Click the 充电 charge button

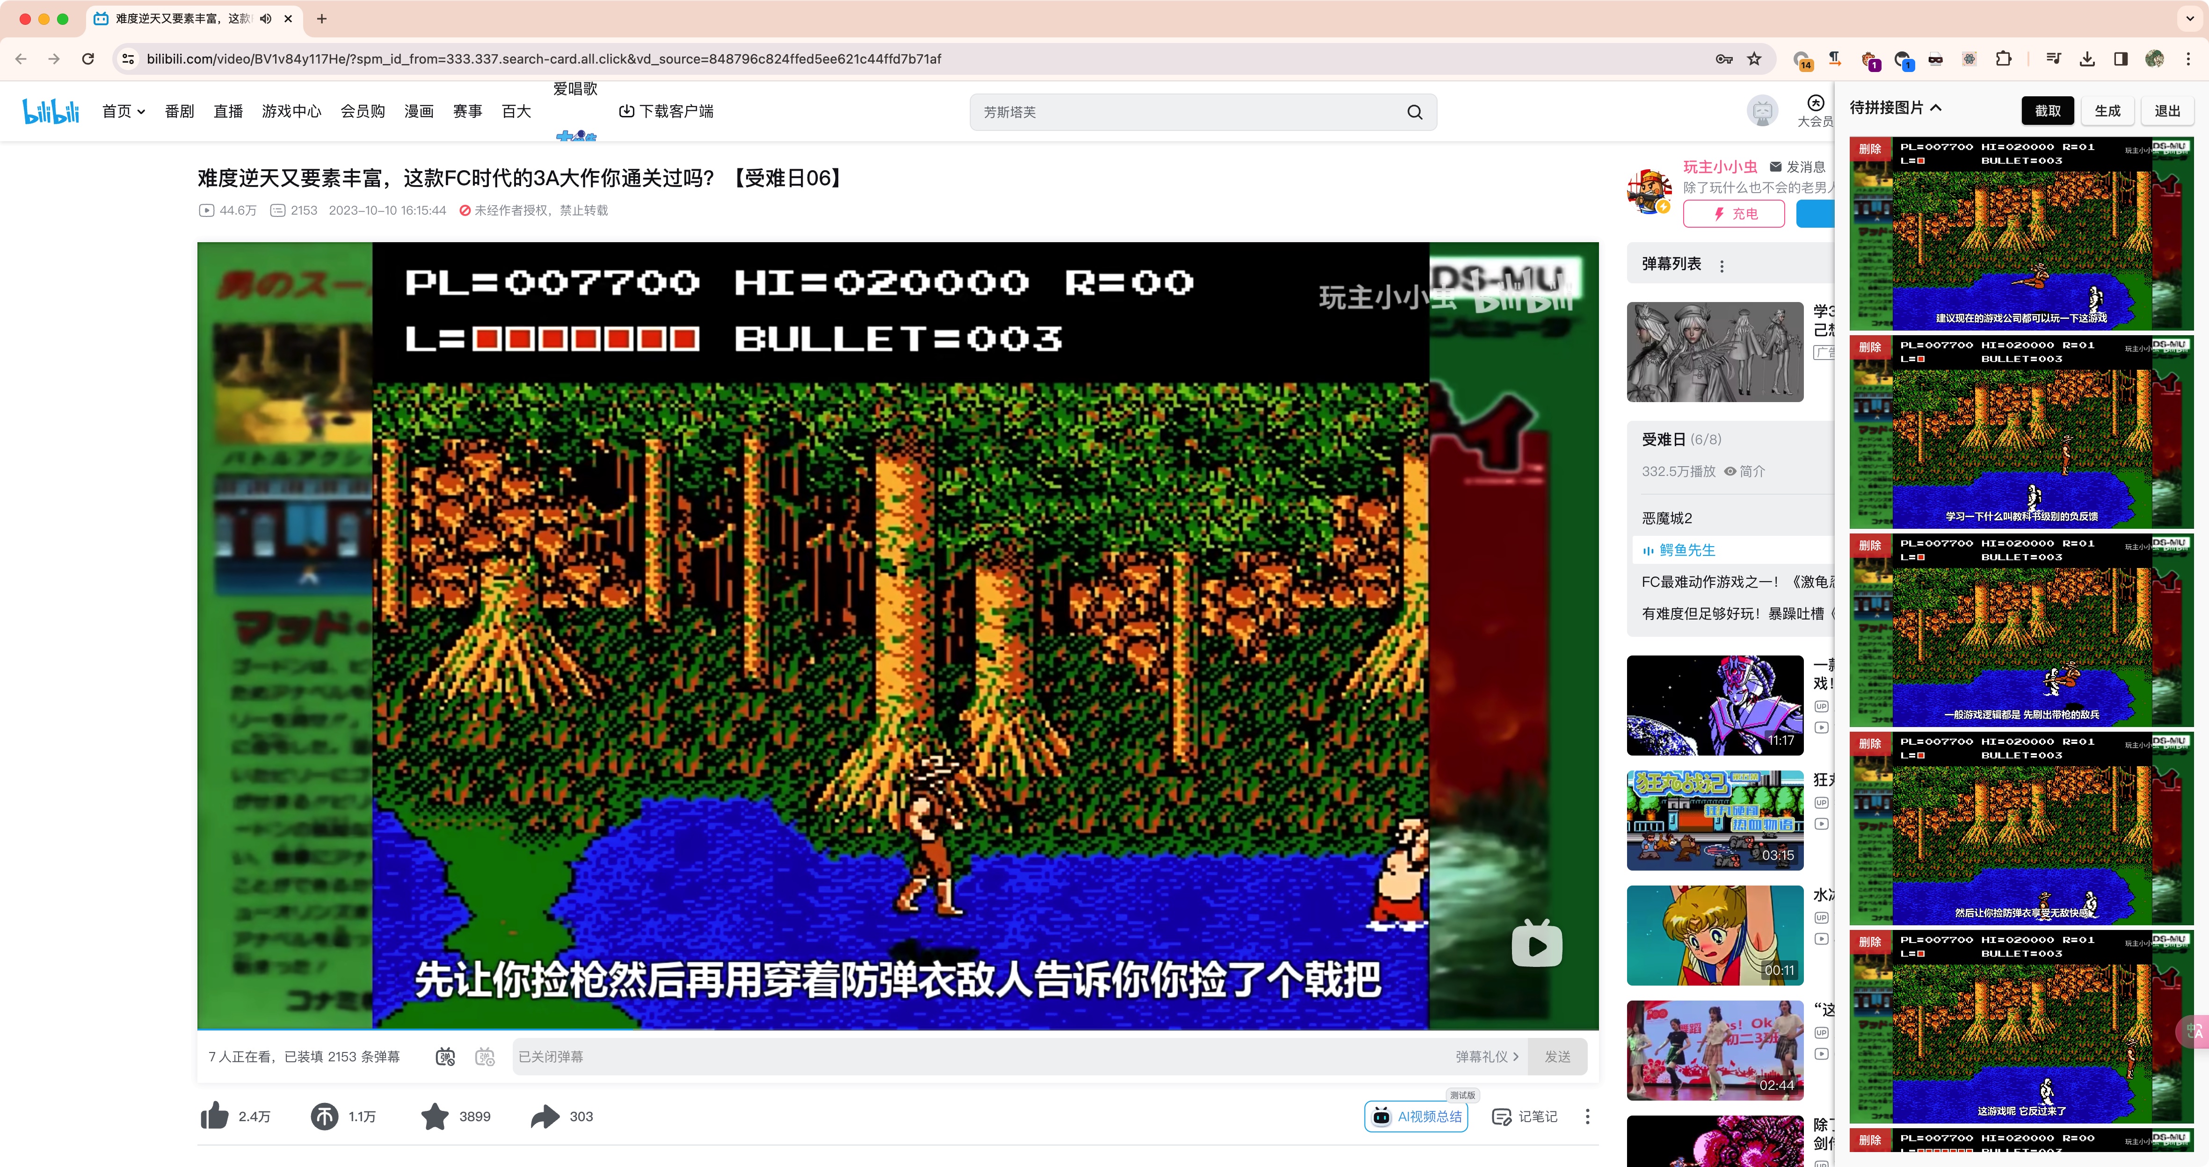1733,213
